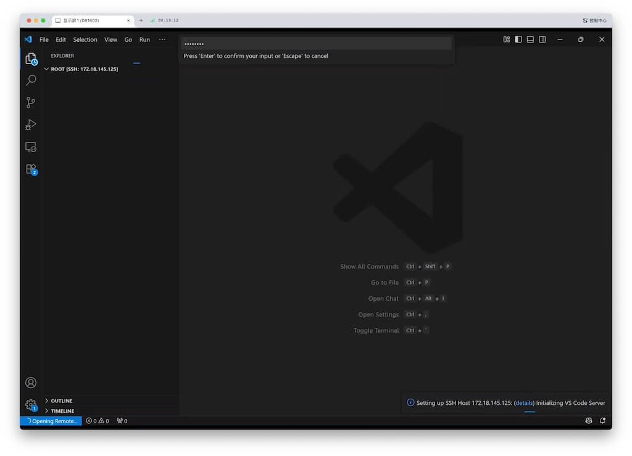Open the Manage gear icon
The height and width of the screenshot is (456, 632).
tap(31, 405)
